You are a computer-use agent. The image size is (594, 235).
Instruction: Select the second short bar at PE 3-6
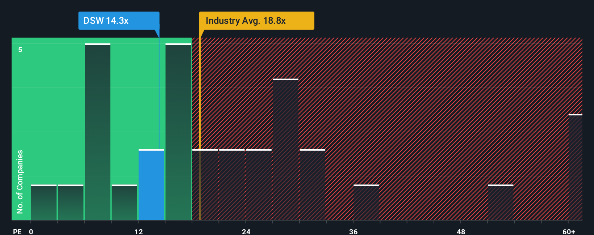point(71,202)
